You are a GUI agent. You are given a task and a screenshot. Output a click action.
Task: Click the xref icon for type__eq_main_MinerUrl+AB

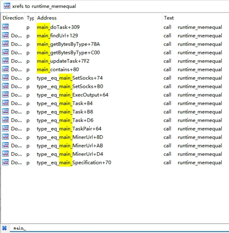tap(5, 146)
